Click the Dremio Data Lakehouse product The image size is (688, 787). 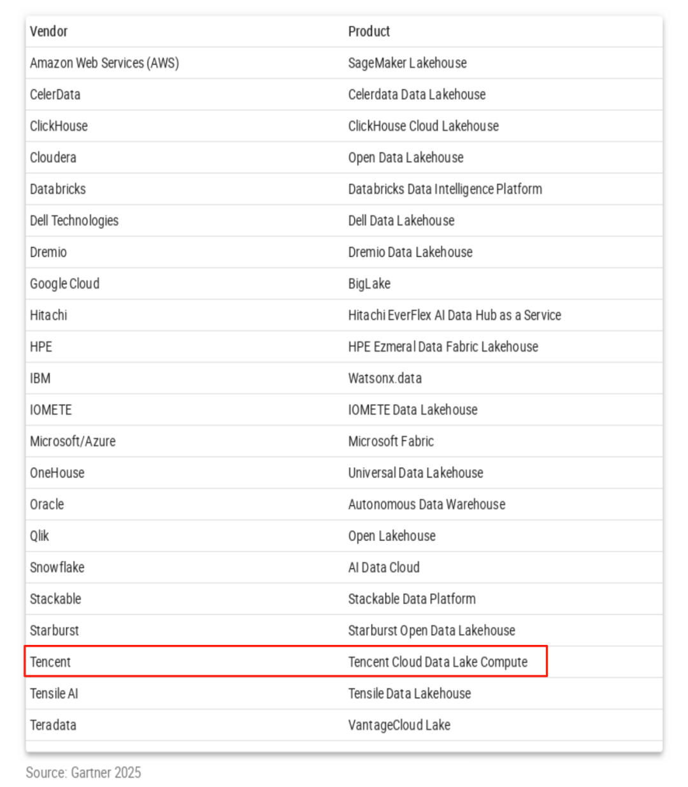click(410, 252)
